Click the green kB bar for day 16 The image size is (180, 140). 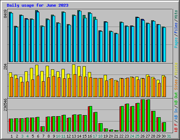[x=91, y=119]
